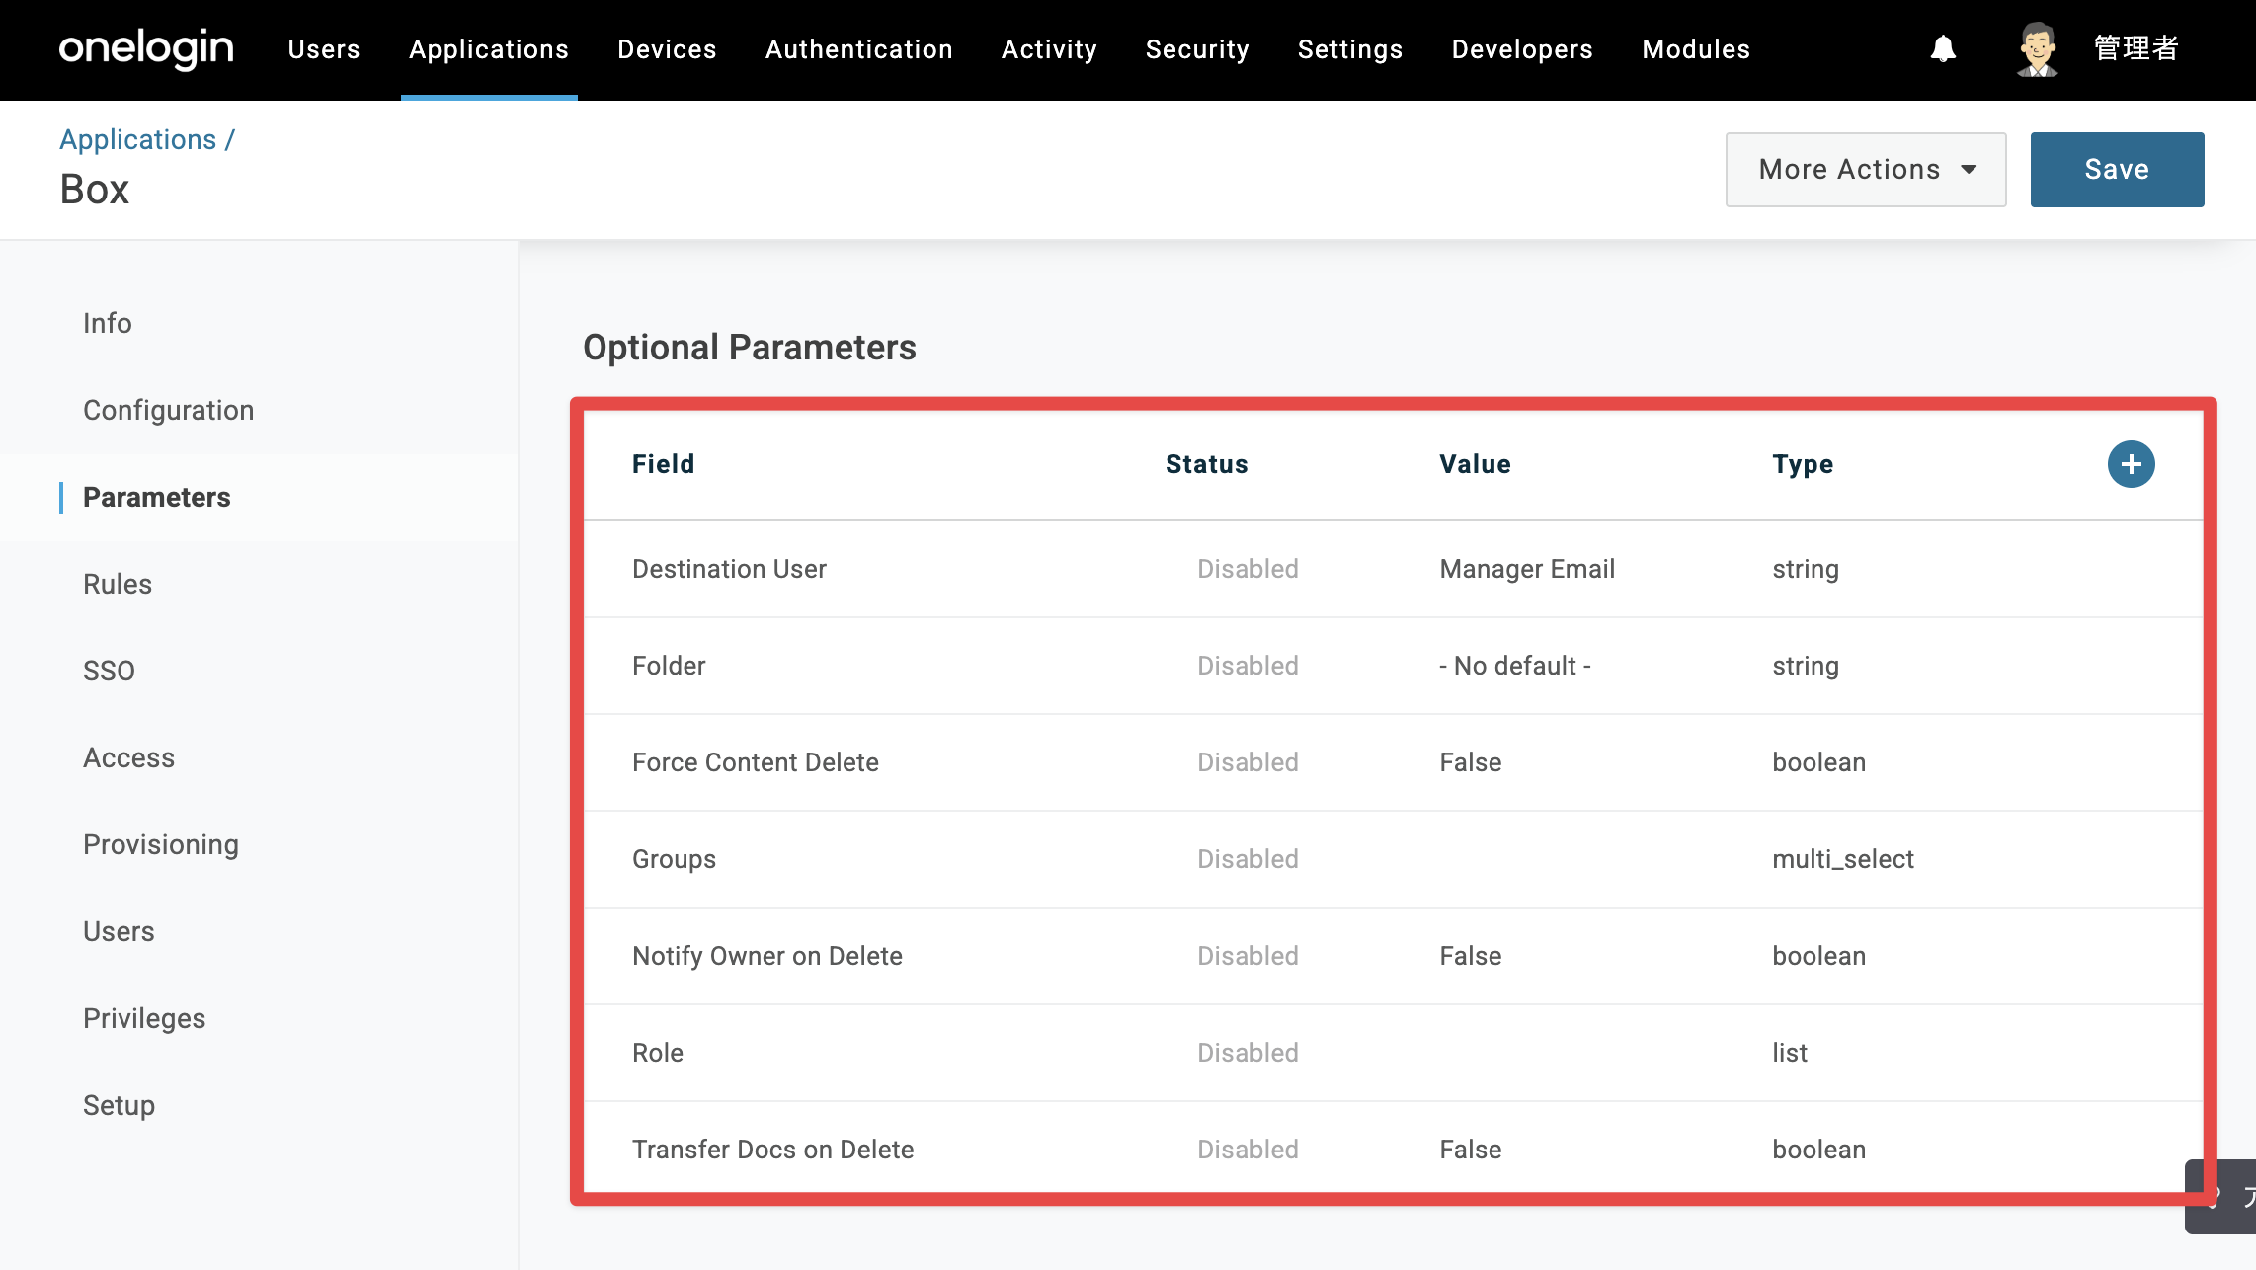Open the Users top menu
2256x1270 pixels.
324,49
